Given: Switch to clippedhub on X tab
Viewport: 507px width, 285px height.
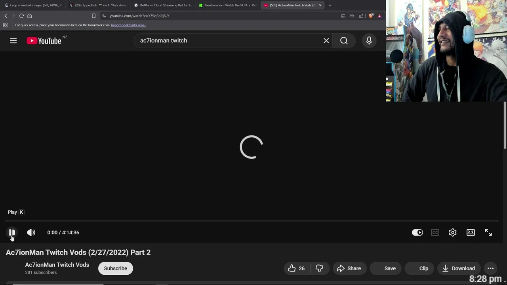Looking at the screenshot, I should pos(97,5).
